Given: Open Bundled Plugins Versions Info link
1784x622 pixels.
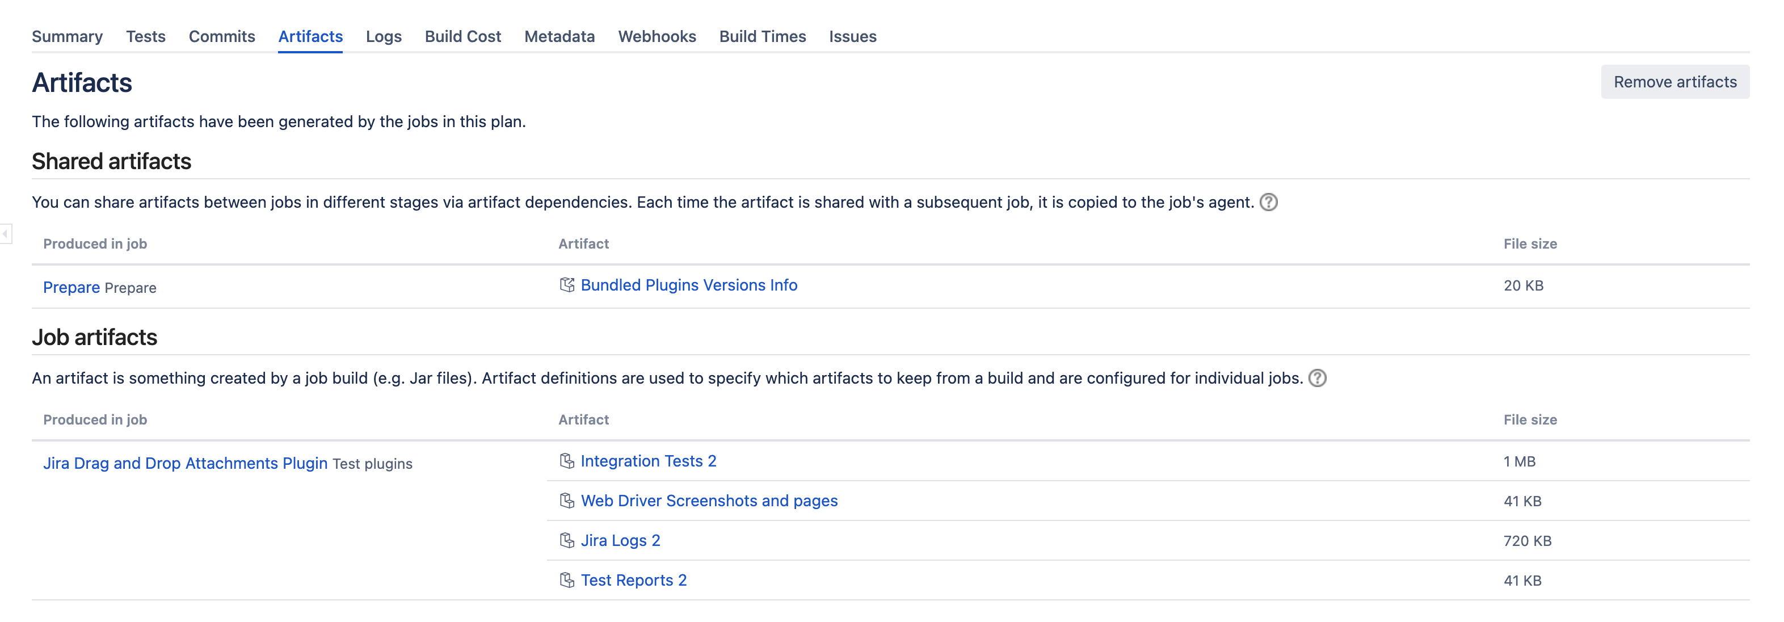Looking at the screenshot, I should pos(688,285).
